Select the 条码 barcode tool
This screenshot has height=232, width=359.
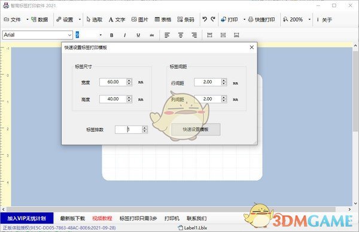[x=185, y=20]
